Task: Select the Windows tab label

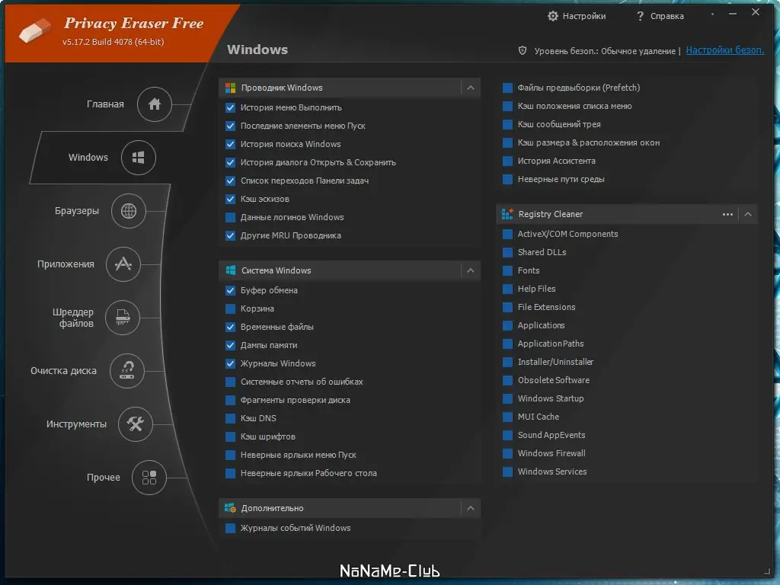Action: [88, 158]
